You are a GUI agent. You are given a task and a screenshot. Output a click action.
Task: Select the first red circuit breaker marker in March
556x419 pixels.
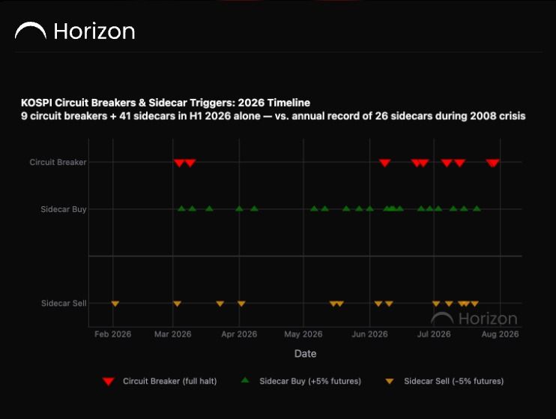(x=179, y=163)
